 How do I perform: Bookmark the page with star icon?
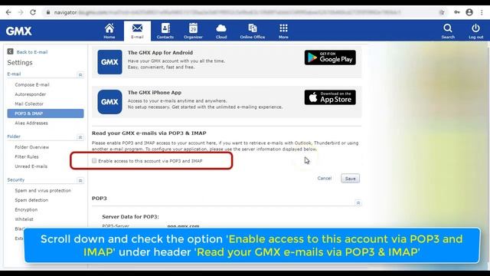click(x=442, y=12)
